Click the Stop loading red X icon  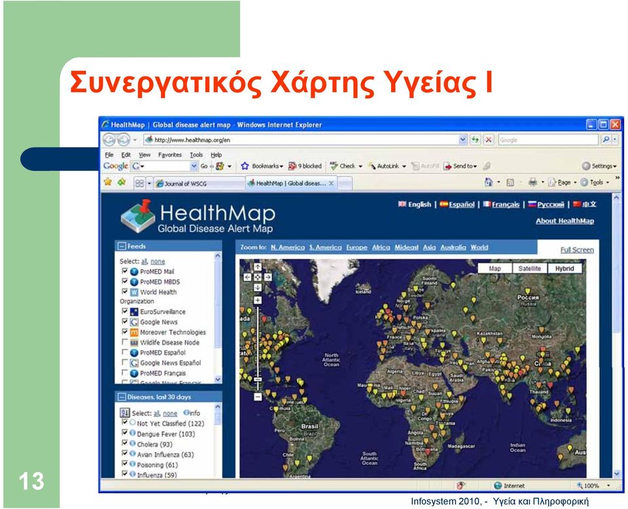coord(488,140)
